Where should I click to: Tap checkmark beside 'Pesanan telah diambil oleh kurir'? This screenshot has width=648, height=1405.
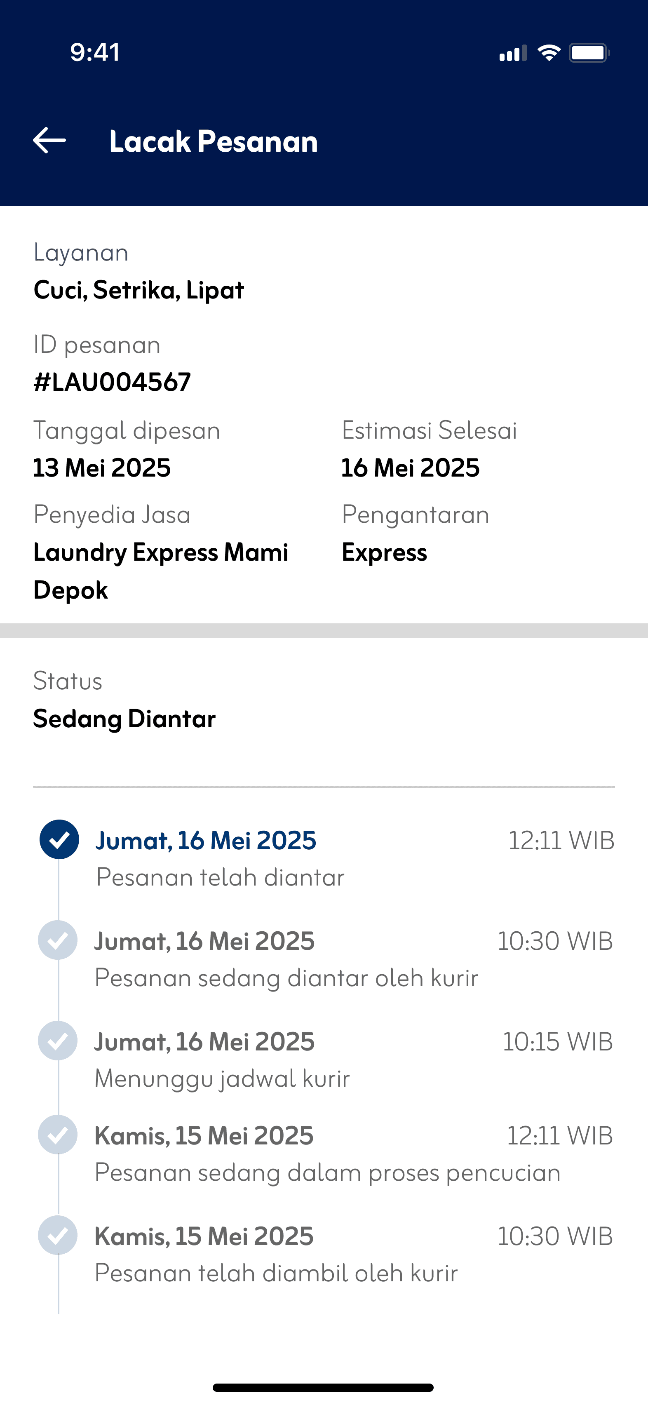(x=58, y=1236)
